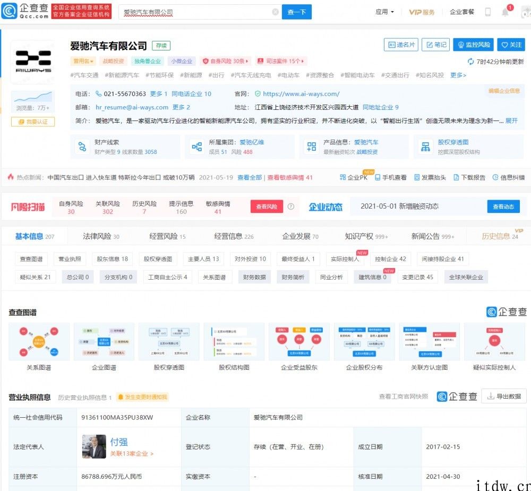Select 主要人员 13 sub-tab
The height and width of the screenshot is (491, 531).
(x=203, y=259)
